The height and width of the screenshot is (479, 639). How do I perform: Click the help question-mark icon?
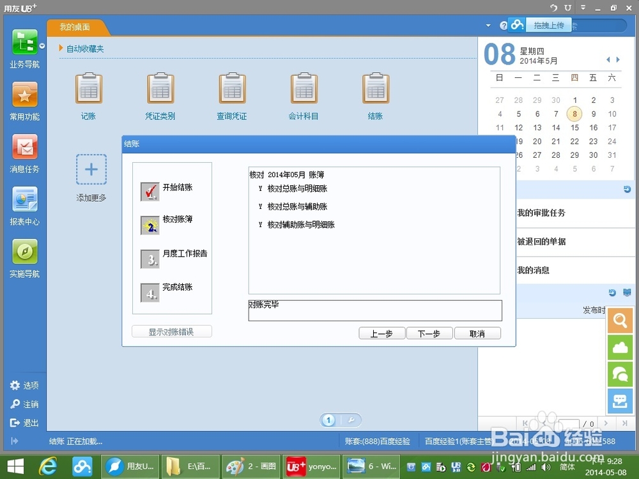coord(504,26)
